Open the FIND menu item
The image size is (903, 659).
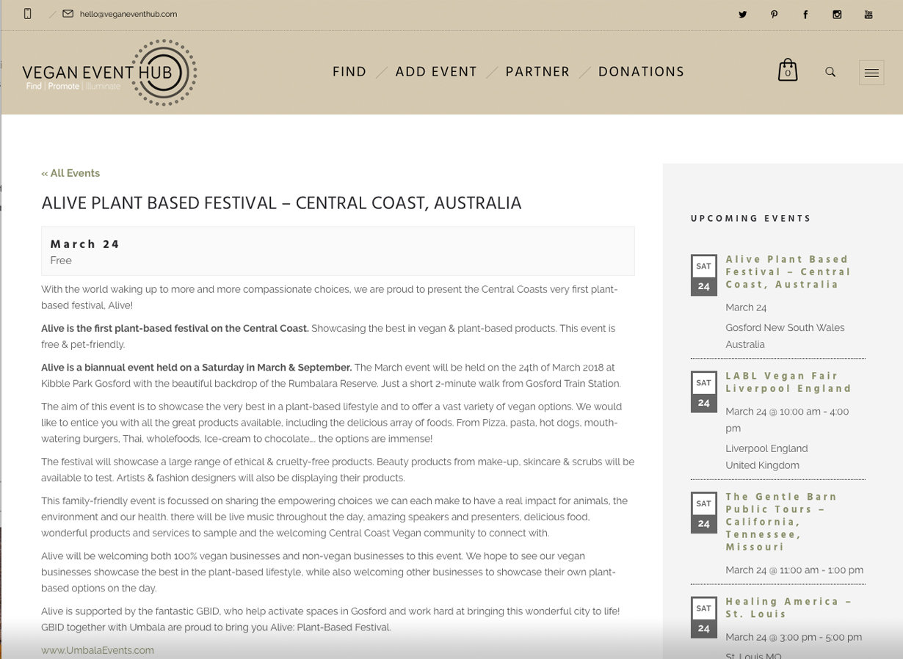[349, 72]
